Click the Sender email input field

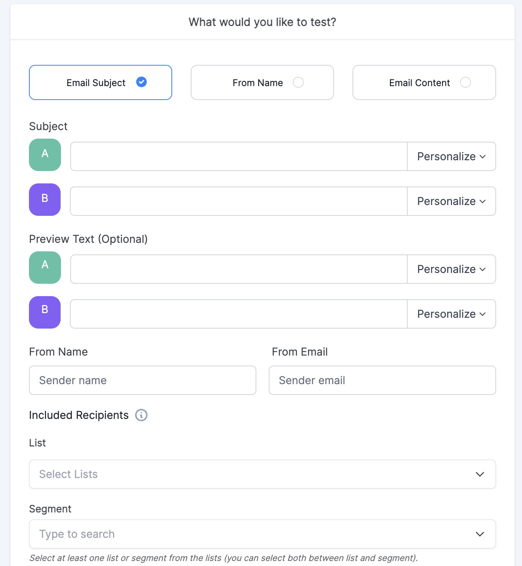click(x=382, y=380)
